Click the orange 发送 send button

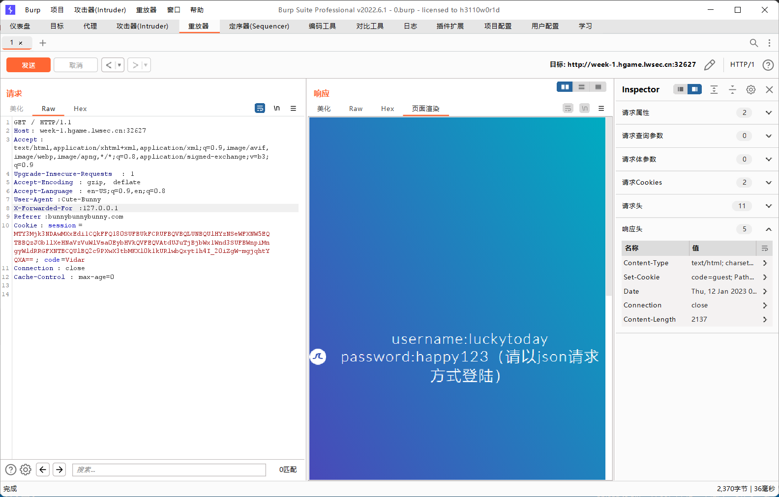[29, 65]
